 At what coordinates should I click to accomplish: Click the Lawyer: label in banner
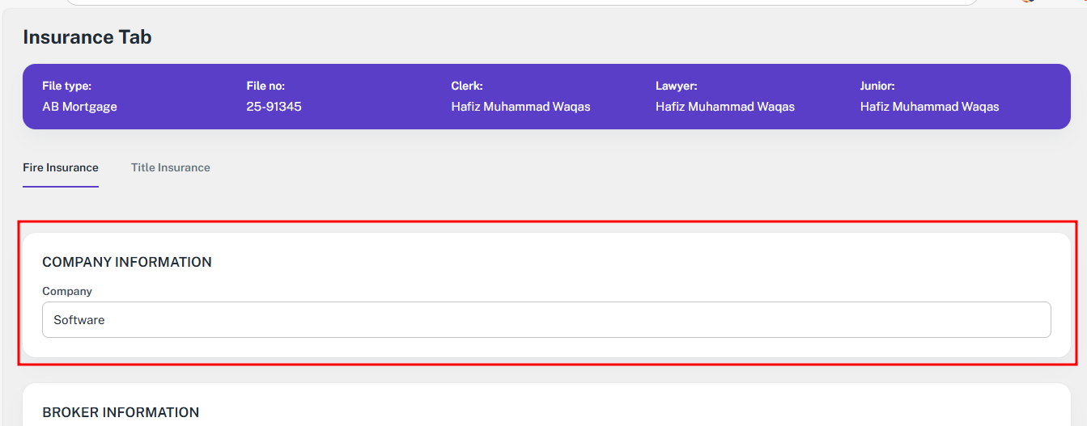coord(676,86)
